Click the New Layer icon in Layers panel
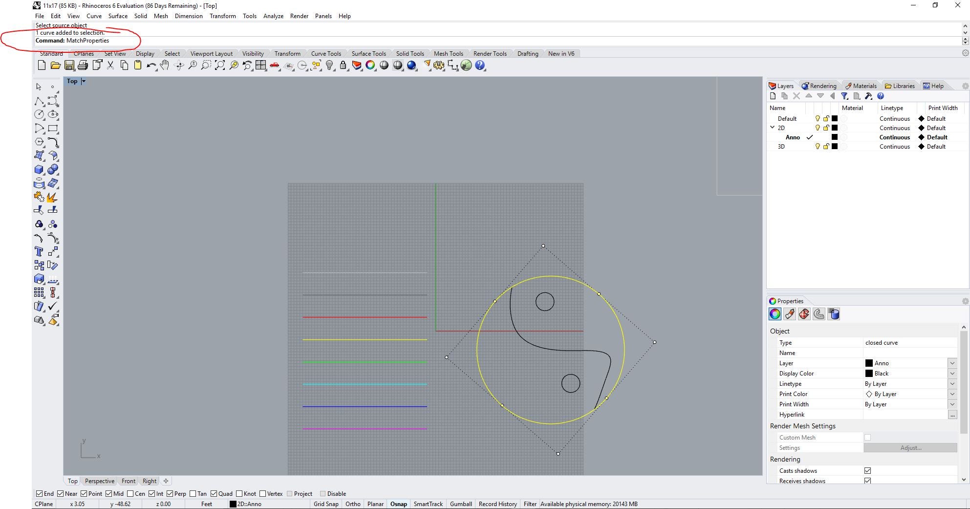The image size is (970, 509). [773, 96]
